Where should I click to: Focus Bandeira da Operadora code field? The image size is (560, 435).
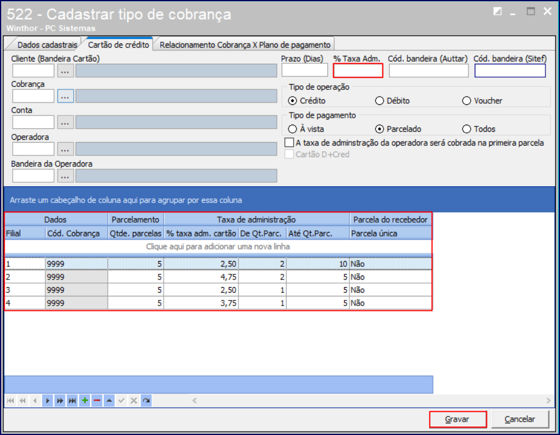coord(33,176)
